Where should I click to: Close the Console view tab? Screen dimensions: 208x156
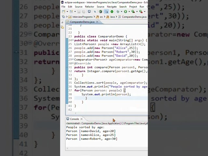82,119
